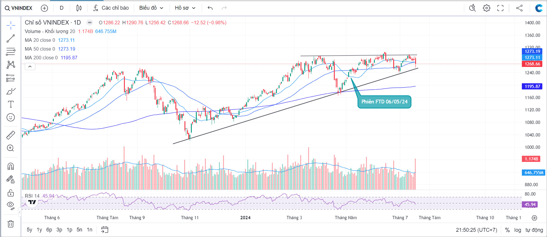The width and height of the screenshot is (547, 237).
Task: Delete drawings with the trash icon
Action: [11, 224]
